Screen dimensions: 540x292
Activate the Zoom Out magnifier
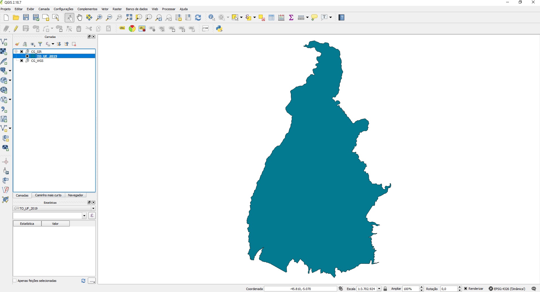(109, 18)
